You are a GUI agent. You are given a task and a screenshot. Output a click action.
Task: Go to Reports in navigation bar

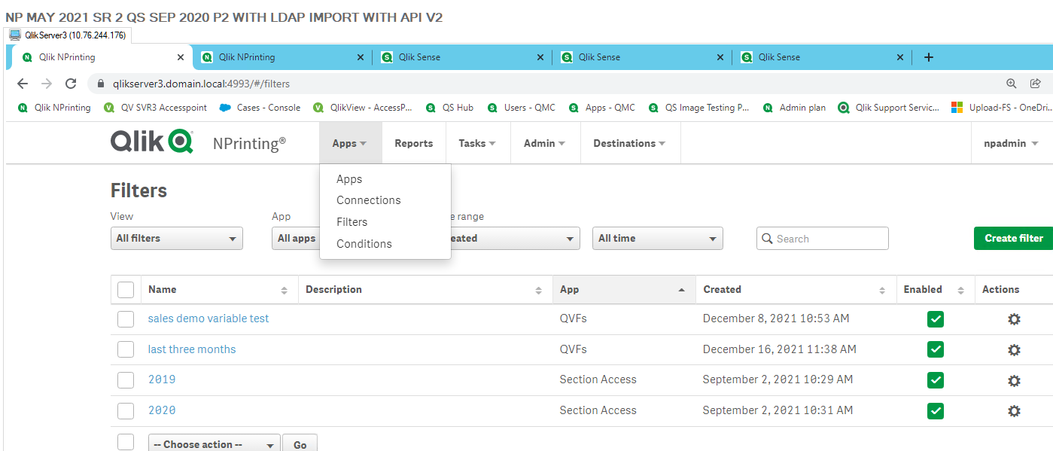point(414,143)
